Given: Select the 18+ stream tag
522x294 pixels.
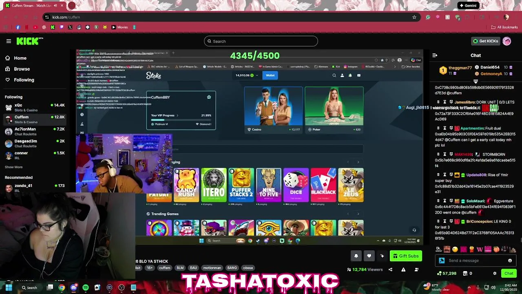Looking at the screenshot, I should pos(150,268).
